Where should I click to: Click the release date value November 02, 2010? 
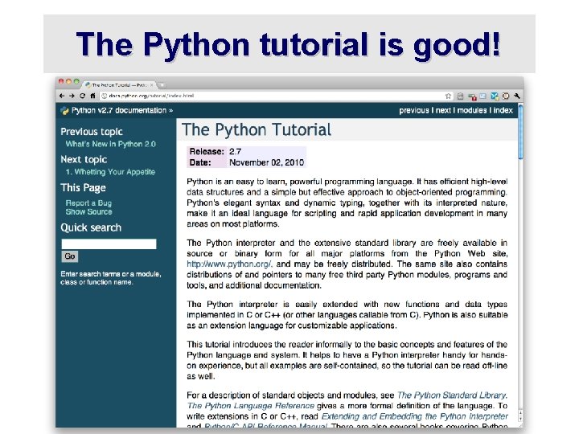pyautogui.click(x=267, y=162)
